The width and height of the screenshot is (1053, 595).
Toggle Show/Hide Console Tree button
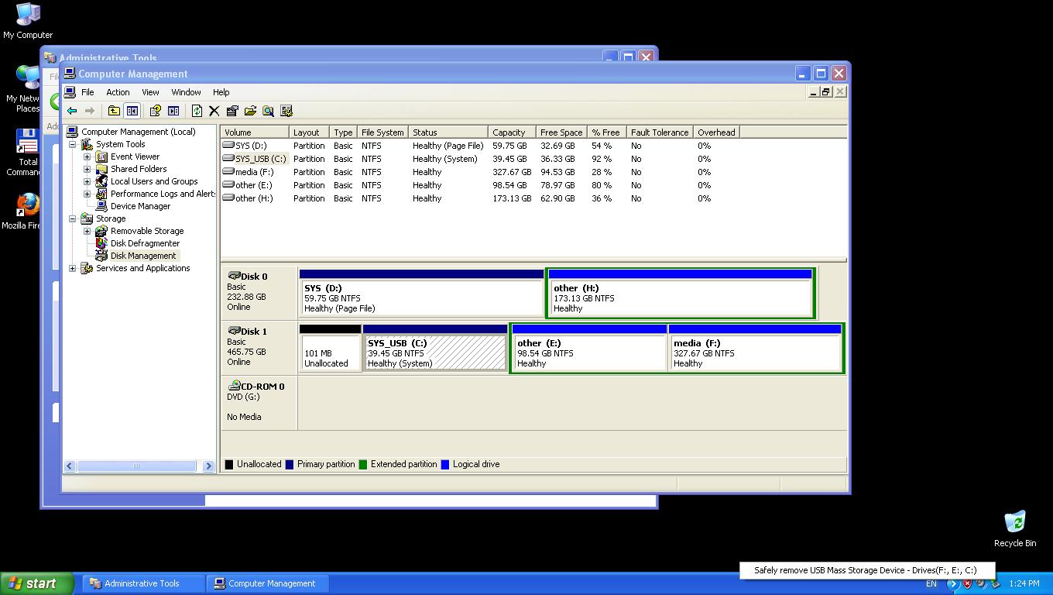[x=132, y=111]
